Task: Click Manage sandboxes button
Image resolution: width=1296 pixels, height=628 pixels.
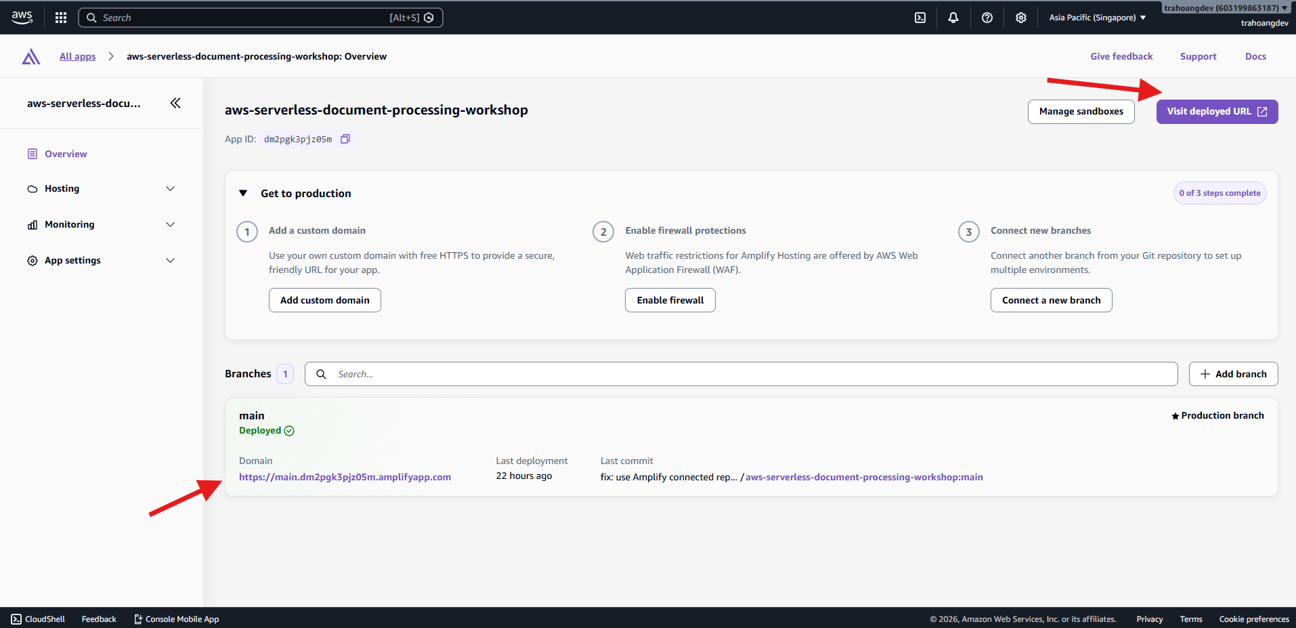Action: coord(1081,112)
